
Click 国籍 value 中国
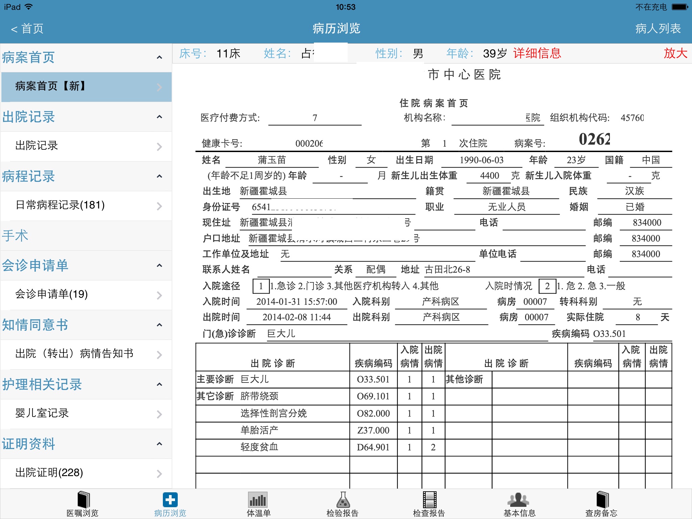651,160
